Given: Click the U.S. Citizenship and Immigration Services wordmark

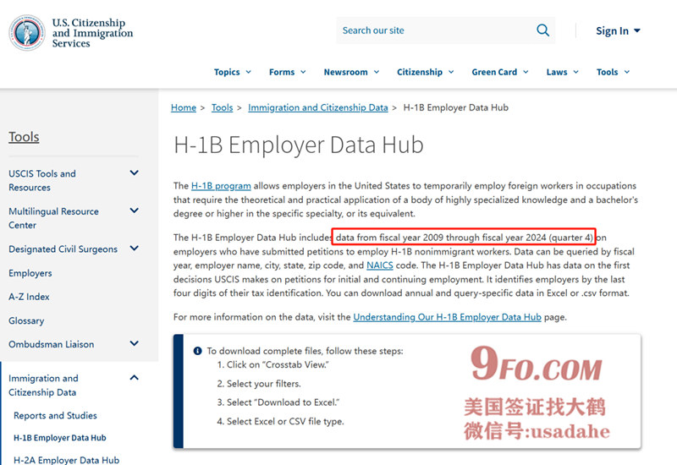Looking at the screenshot, I should click(92, 33).
